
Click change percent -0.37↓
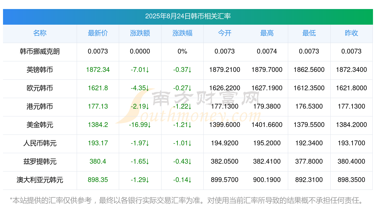click(x=182, y=70)
